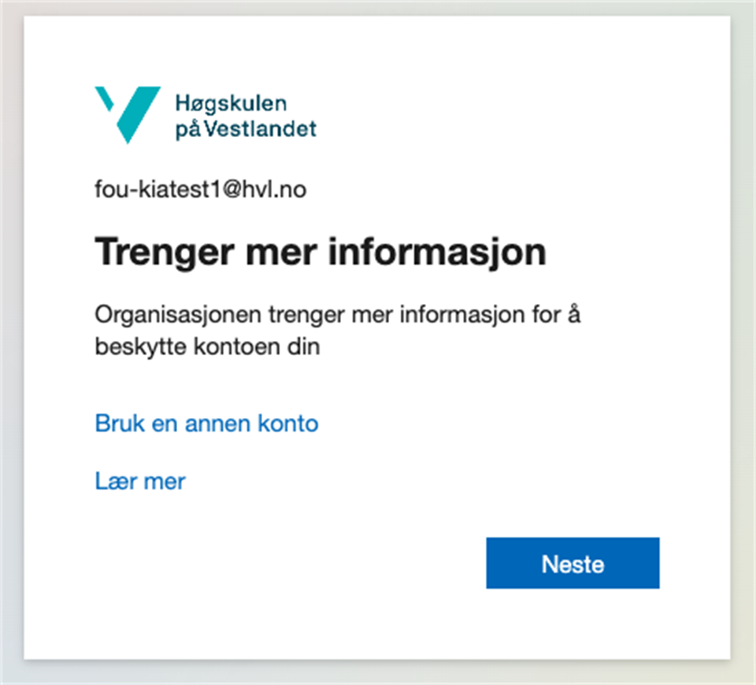This screenshot has width=756, height=685.
Task: Click the "Trenger mer informasjon" heading
Action: coord(320,254)
